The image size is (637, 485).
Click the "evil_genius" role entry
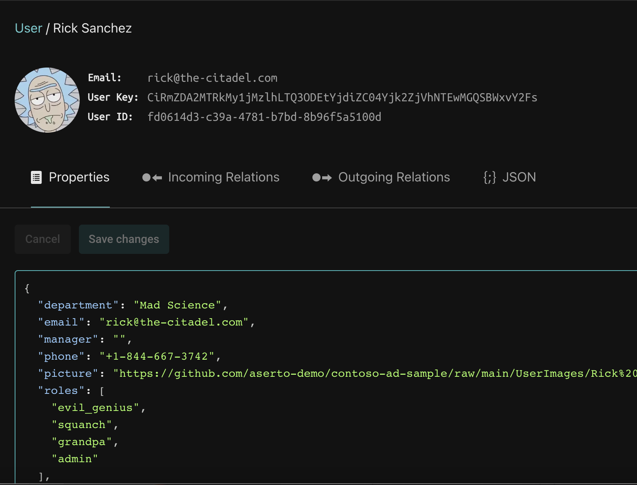[x=95, y=408]
